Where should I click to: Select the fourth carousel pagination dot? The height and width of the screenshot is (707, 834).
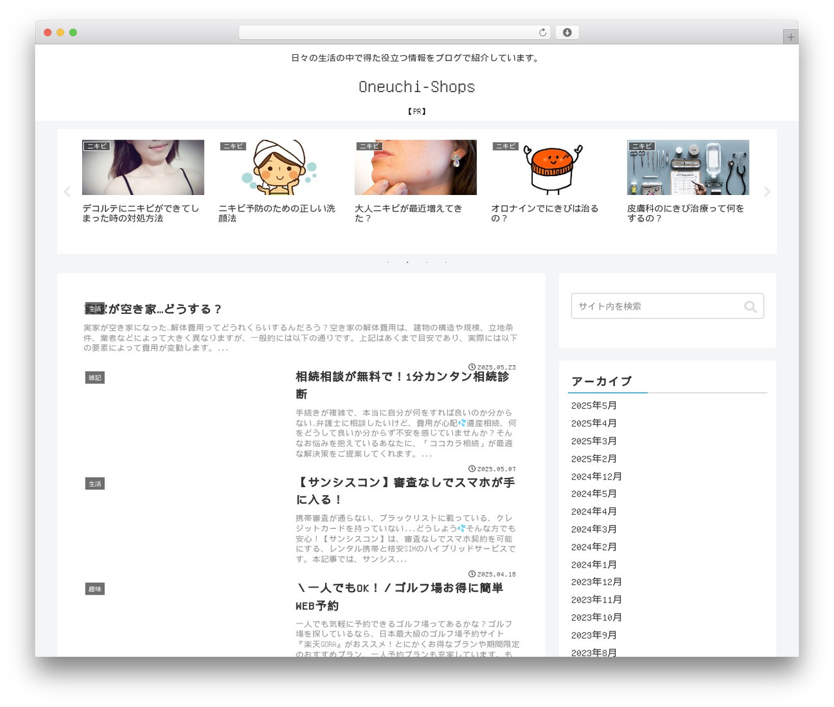446,262
